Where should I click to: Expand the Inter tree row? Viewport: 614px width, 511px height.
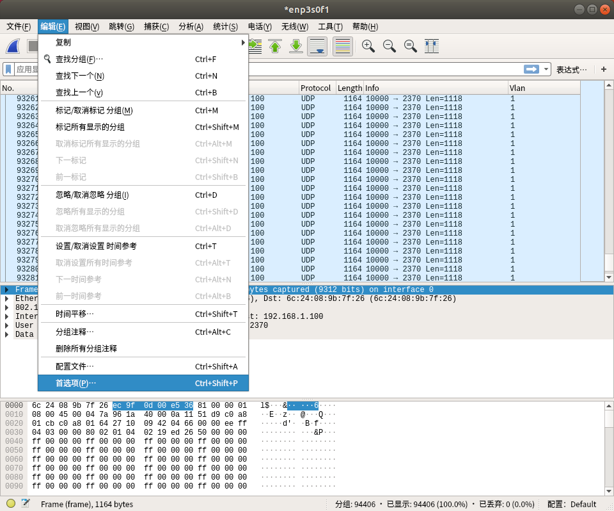pyautogui.click(x=6, y=316)
